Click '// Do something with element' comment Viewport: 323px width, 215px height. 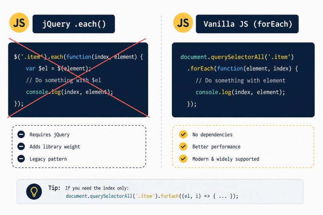(241, 80)
